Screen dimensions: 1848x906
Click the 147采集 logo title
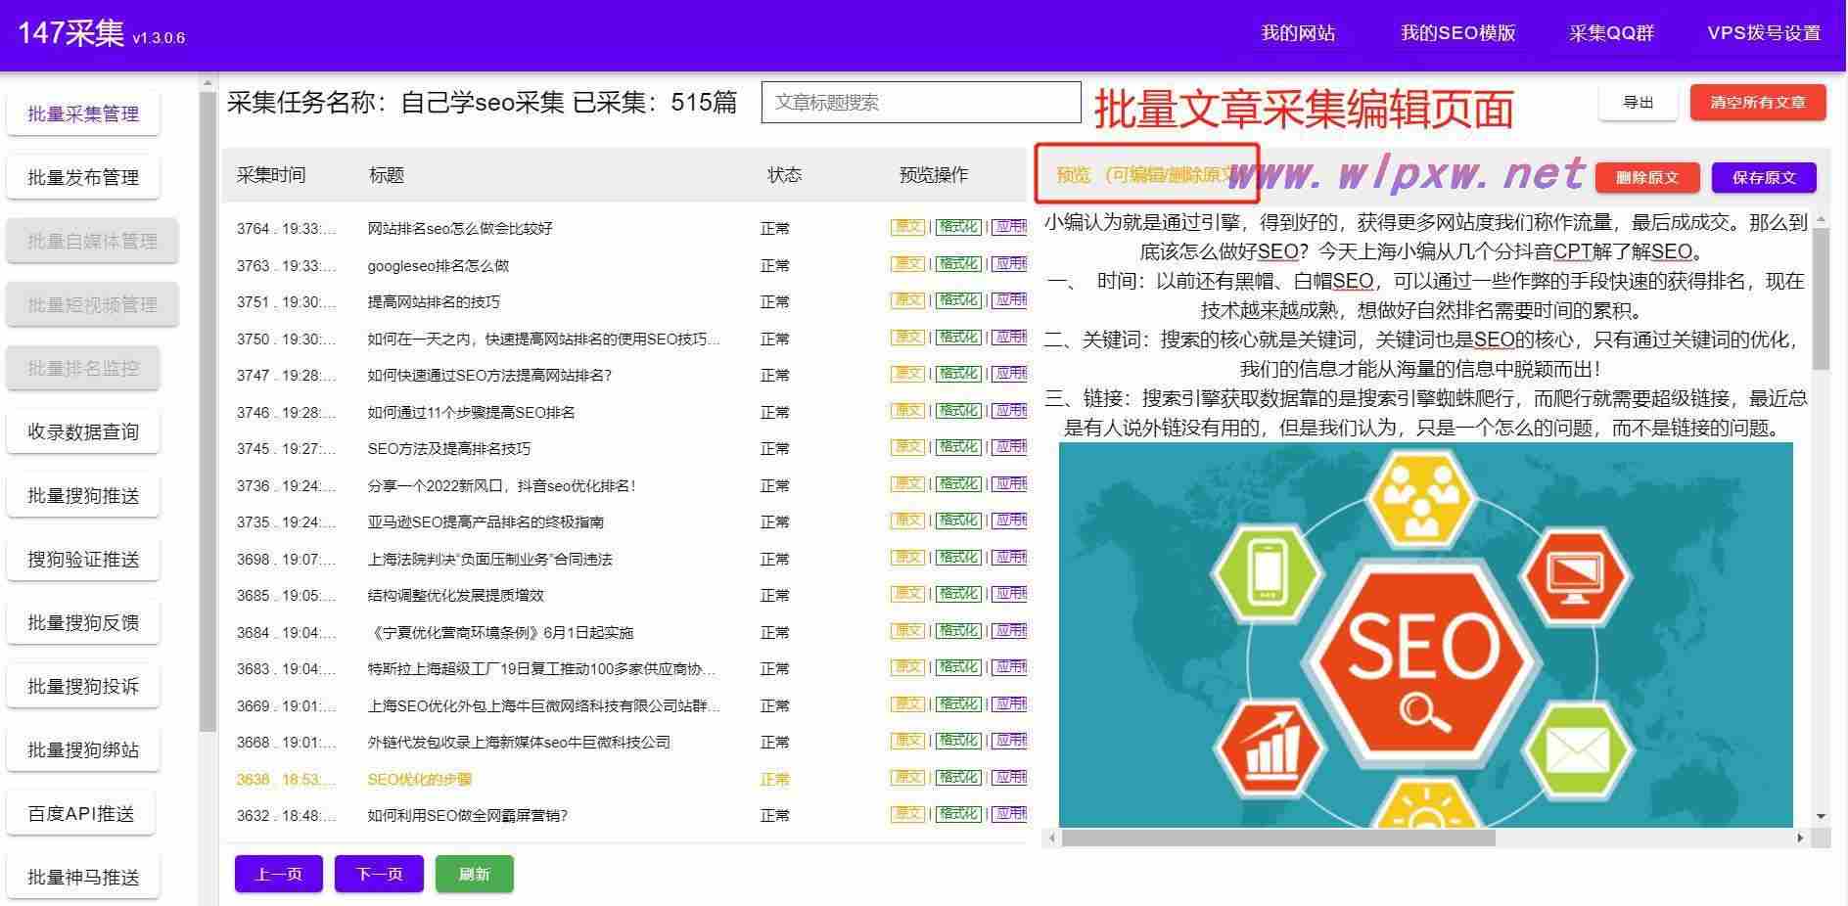[70, 33]
